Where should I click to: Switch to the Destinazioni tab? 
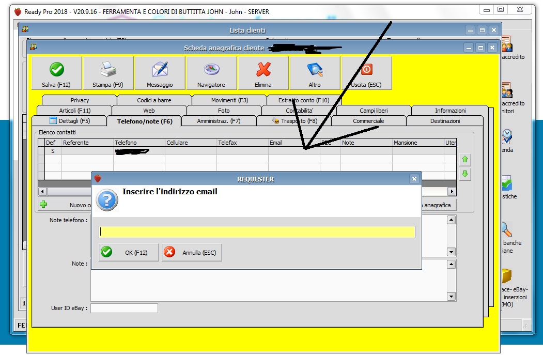coord(445,121)
